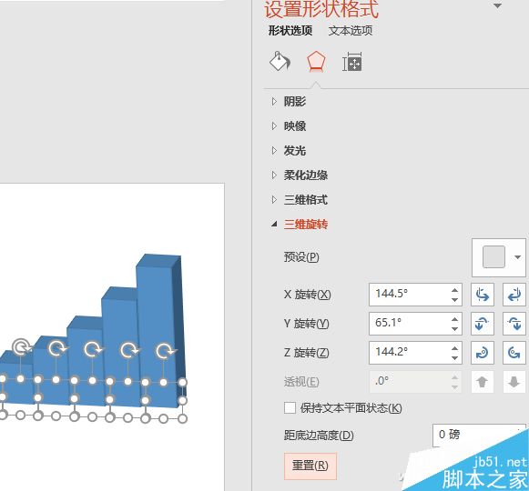This screenshot has height=491, width=529.
Task: Decrease Z rotation with spinner down arrow
Action: coord(454,357)
